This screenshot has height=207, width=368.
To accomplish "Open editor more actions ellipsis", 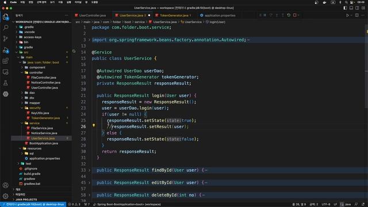I will pyautogui.click(x=363, y=16).
